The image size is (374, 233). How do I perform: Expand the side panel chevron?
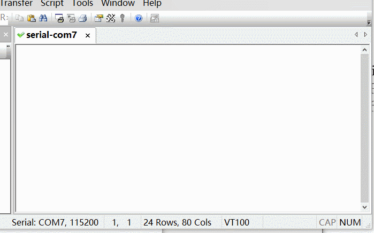8,46
